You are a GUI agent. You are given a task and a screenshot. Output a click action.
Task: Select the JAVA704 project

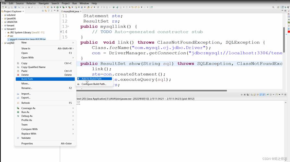(12, 22)
